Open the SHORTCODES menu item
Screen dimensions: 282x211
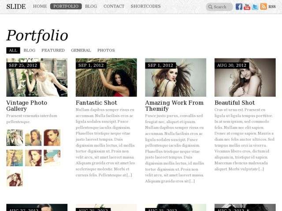pos(146,6)
